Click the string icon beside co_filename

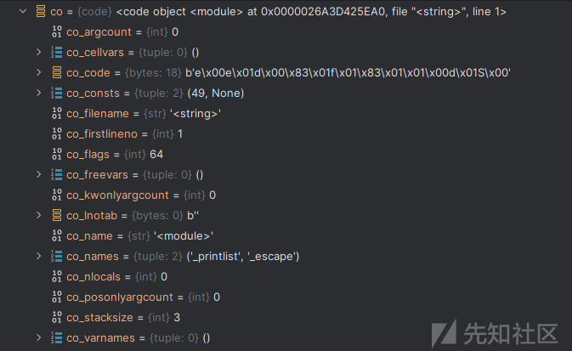point(57,114)
